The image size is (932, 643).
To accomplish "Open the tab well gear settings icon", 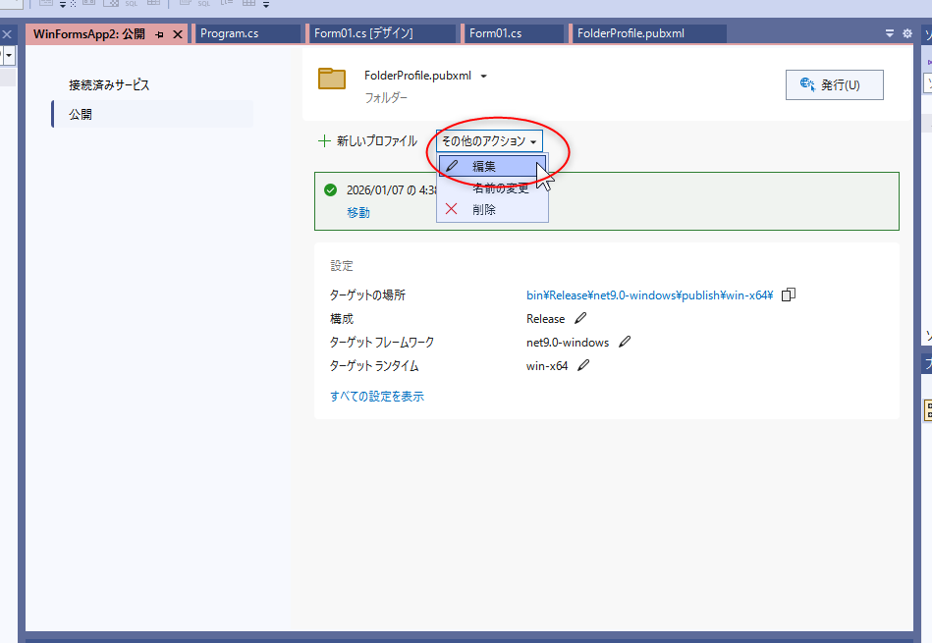I will (x=906, y=33).
